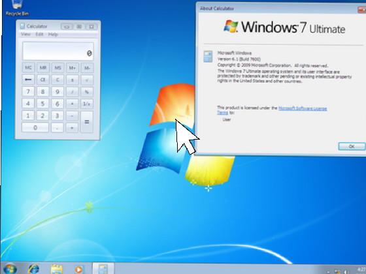Click the equals key in Calculator
This screenshot has height=274, width=366.
point(87,121)
